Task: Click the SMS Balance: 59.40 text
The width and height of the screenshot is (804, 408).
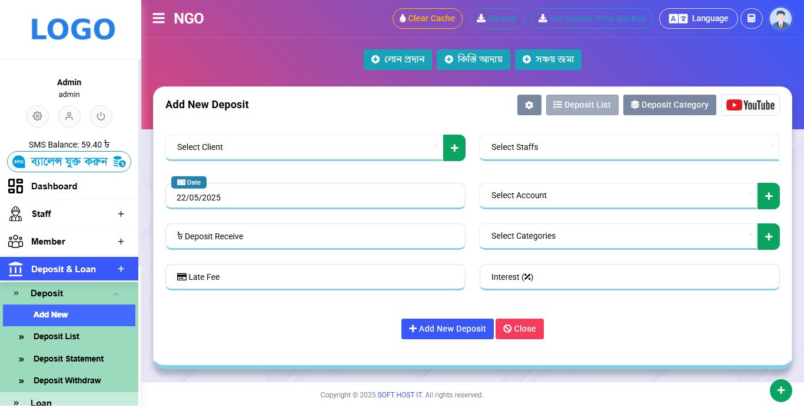Action: click(x=69, y=145)
